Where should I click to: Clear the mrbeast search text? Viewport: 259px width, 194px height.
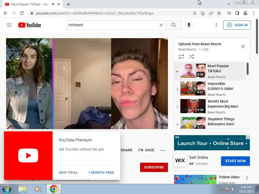(x=161, y=25)
